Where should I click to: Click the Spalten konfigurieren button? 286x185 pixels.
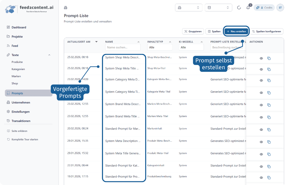coord(266,31)
